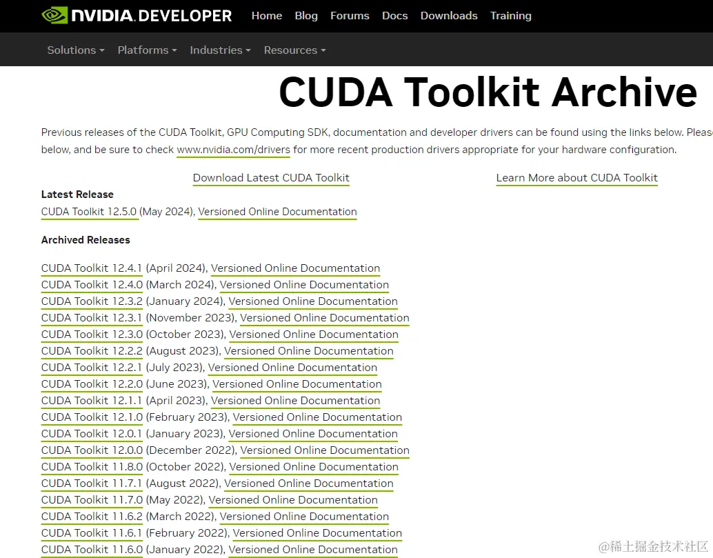Click Learn More about CUDA Toolkit
This screenshot has width=713, height=558.
576,178
